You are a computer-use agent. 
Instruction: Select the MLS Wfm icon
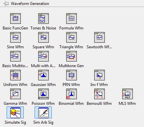coord(128,94)
